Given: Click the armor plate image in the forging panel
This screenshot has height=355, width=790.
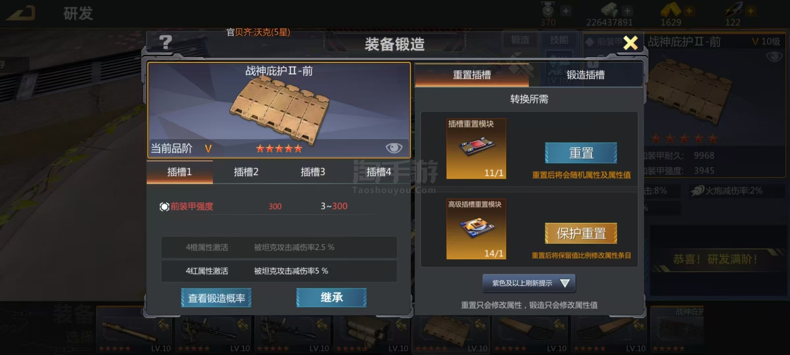Looking at the screenshot, I should pos(279,109).
